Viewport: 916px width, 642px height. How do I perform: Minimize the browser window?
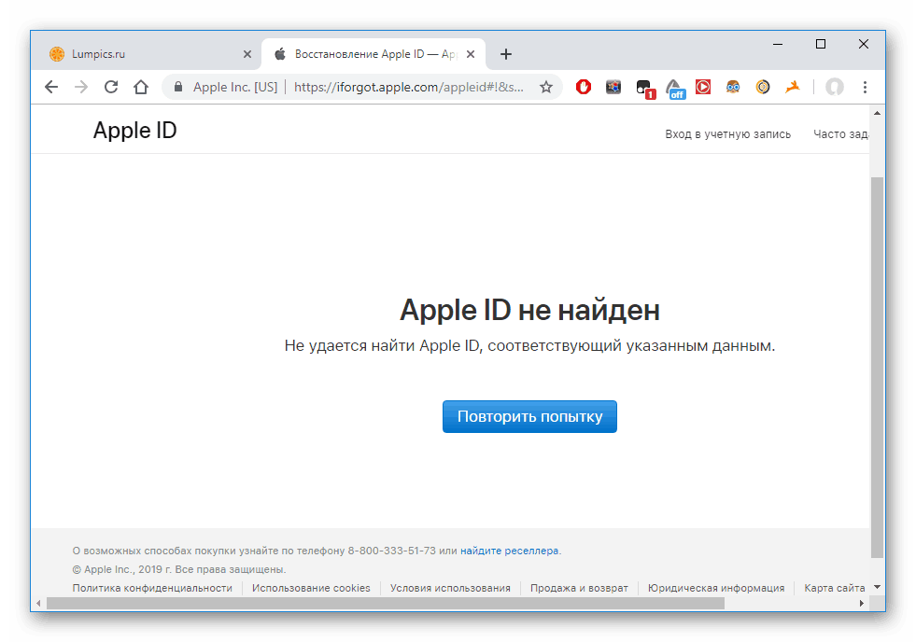pyautogui.click(x=778, y=45)
